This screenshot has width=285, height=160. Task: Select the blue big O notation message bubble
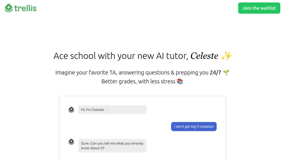pos(194,126)
